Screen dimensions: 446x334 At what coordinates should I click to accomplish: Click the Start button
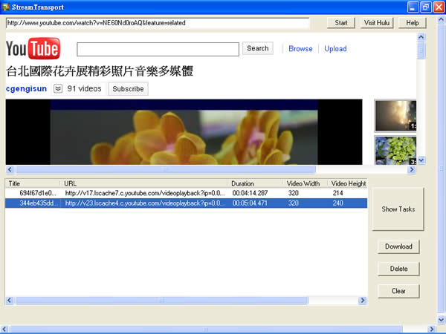tap(341, 23)
